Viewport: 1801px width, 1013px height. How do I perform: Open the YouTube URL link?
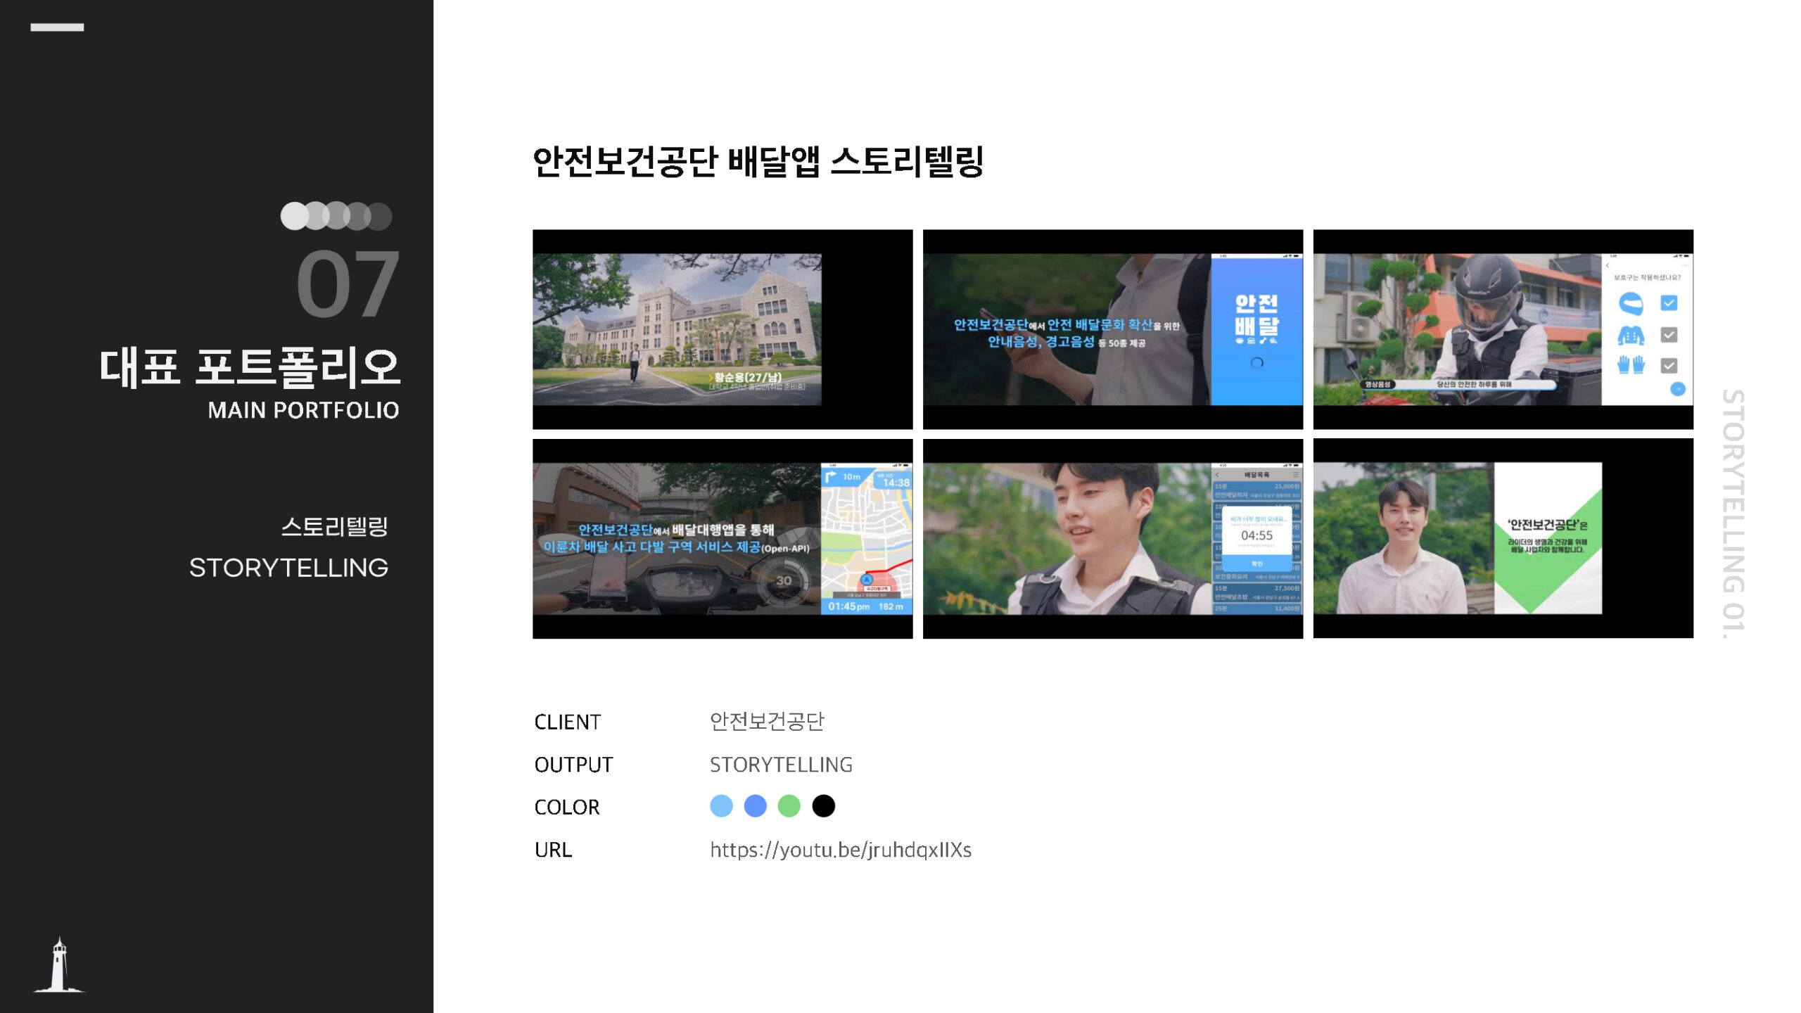point(840,850)
